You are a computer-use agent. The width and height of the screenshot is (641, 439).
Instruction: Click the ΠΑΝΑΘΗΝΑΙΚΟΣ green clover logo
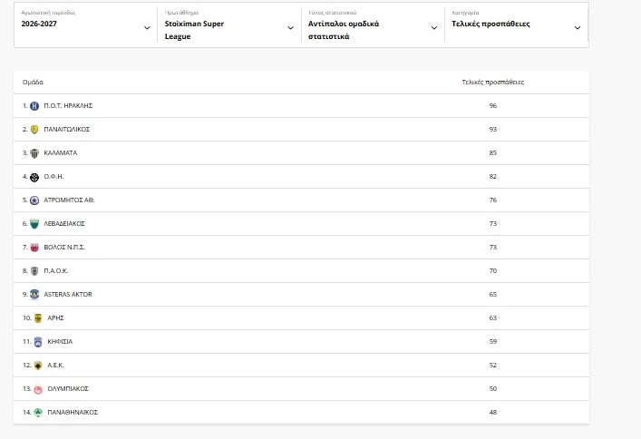click(x=38, y=413)
